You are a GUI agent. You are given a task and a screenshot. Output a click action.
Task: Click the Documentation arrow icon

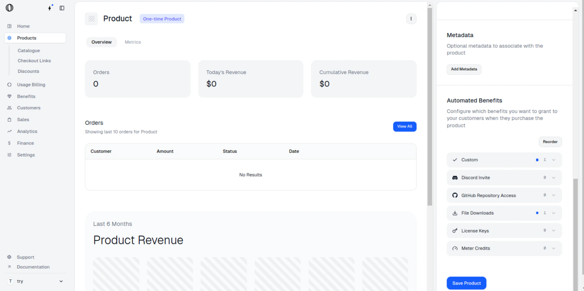[x=9, y=267]
